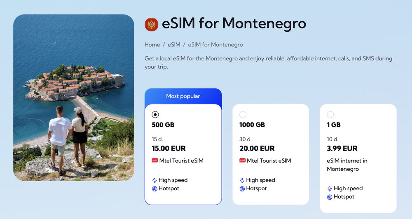412x219 pixels.
Task: Click the 15.00 EUR price
Action: tap(169, 148)
